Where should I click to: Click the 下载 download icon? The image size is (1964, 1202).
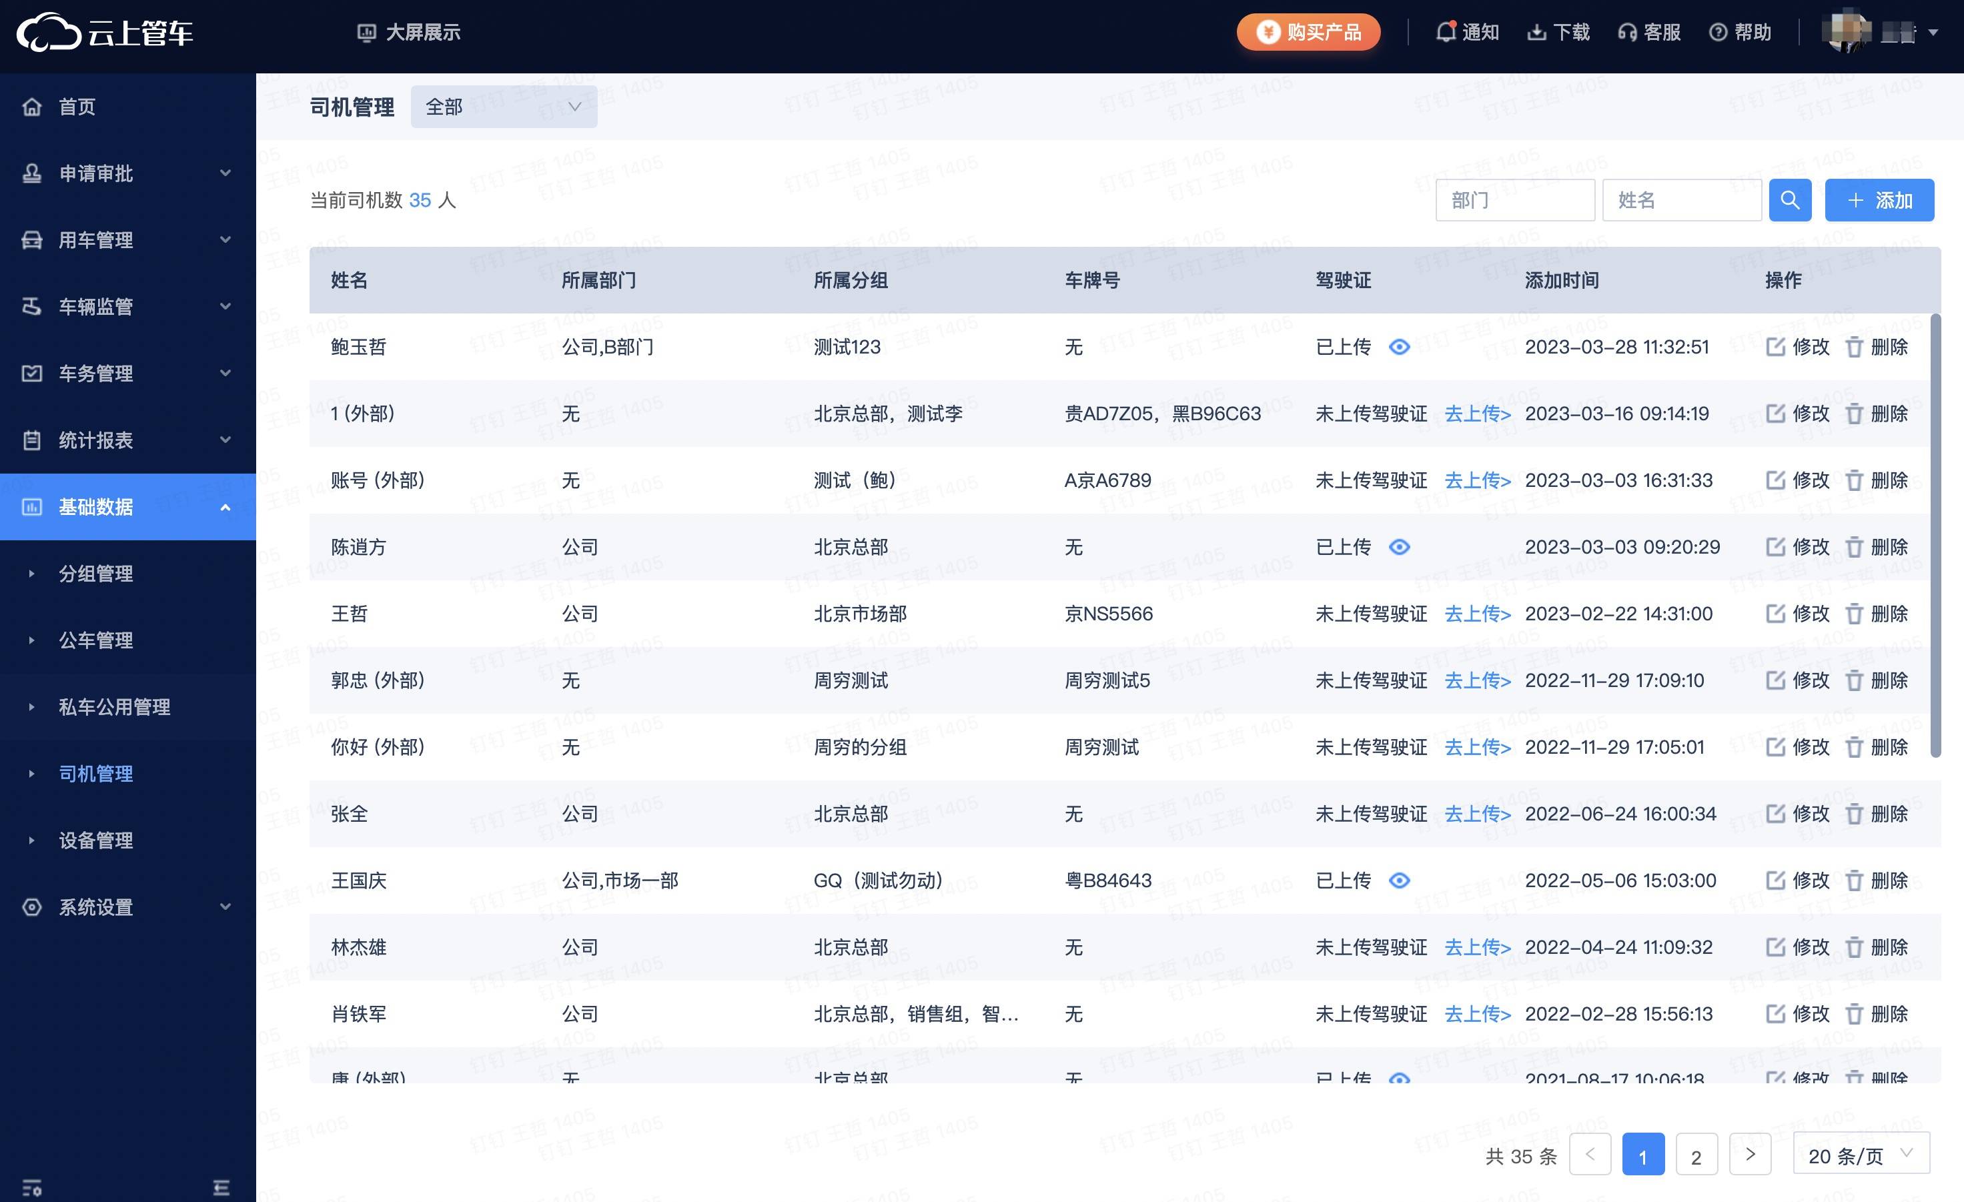pos(1536,33)
